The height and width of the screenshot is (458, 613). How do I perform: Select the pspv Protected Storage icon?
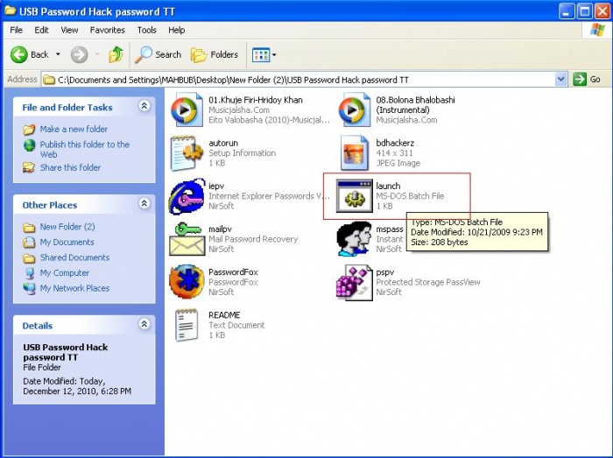(354, 283)
